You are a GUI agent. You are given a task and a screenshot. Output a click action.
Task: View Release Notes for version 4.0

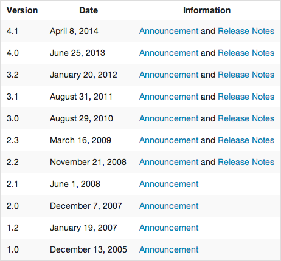tap(246, 53)
